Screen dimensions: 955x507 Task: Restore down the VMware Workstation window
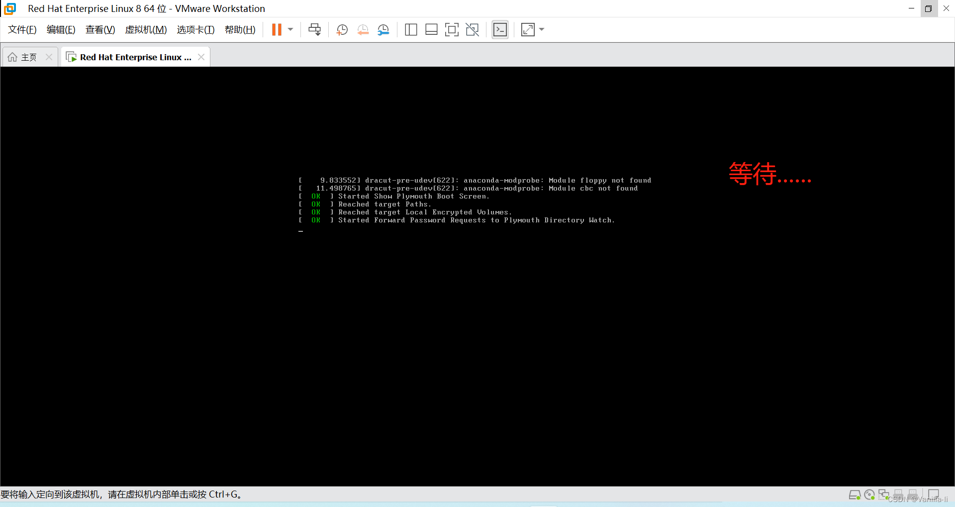pyautogui.click(x=928, y=8)
